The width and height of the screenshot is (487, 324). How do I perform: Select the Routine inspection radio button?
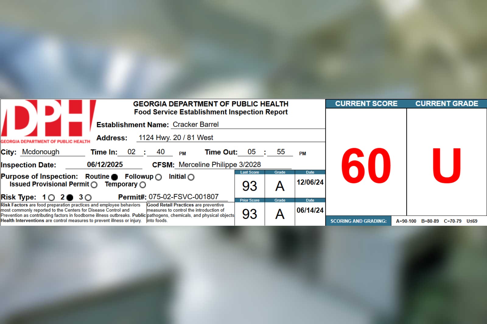(x=114, y=177)
